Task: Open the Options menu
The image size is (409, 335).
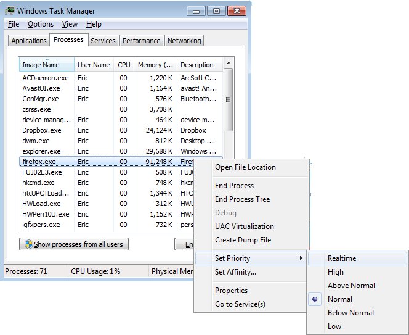Action: (41, 24)
